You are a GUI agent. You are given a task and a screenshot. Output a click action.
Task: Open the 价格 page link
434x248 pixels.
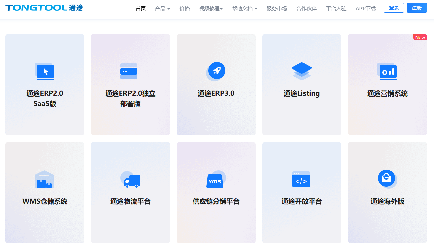tap(185, 8)
